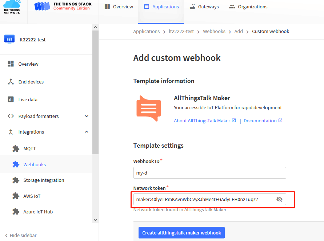The height and width of the screenshot is (241, 324).
Task: Click the Integrations merge arrow icon
Action: click(x=11, y=132)
